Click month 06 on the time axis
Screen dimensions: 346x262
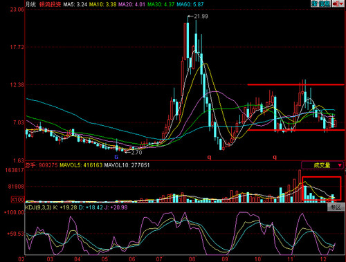coord(132,259)
